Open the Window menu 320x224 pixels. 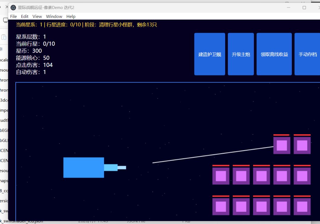coord(54,16)
